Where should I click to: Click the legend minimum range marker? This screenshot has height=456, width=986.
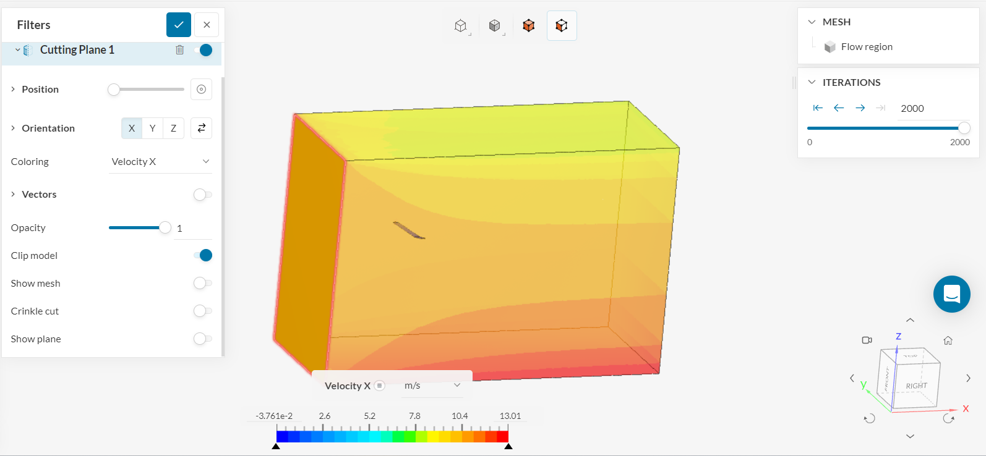coord(276,446)
